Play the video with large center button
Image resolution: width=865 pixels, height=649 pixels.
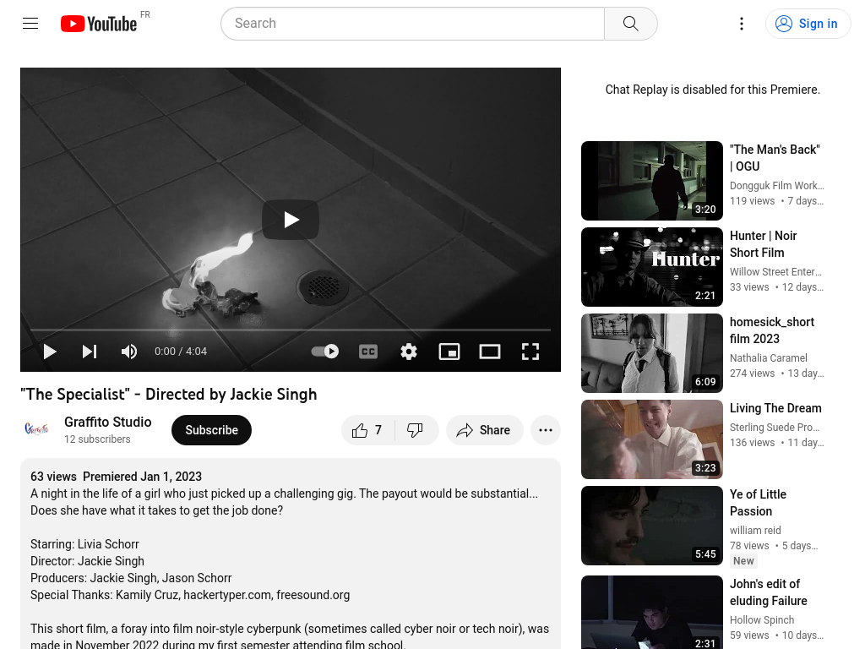291,220
